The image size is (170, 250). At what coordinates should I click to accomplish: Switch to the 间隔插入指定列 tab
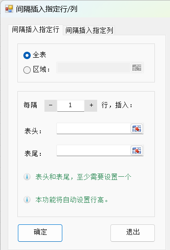coord(89,30)
